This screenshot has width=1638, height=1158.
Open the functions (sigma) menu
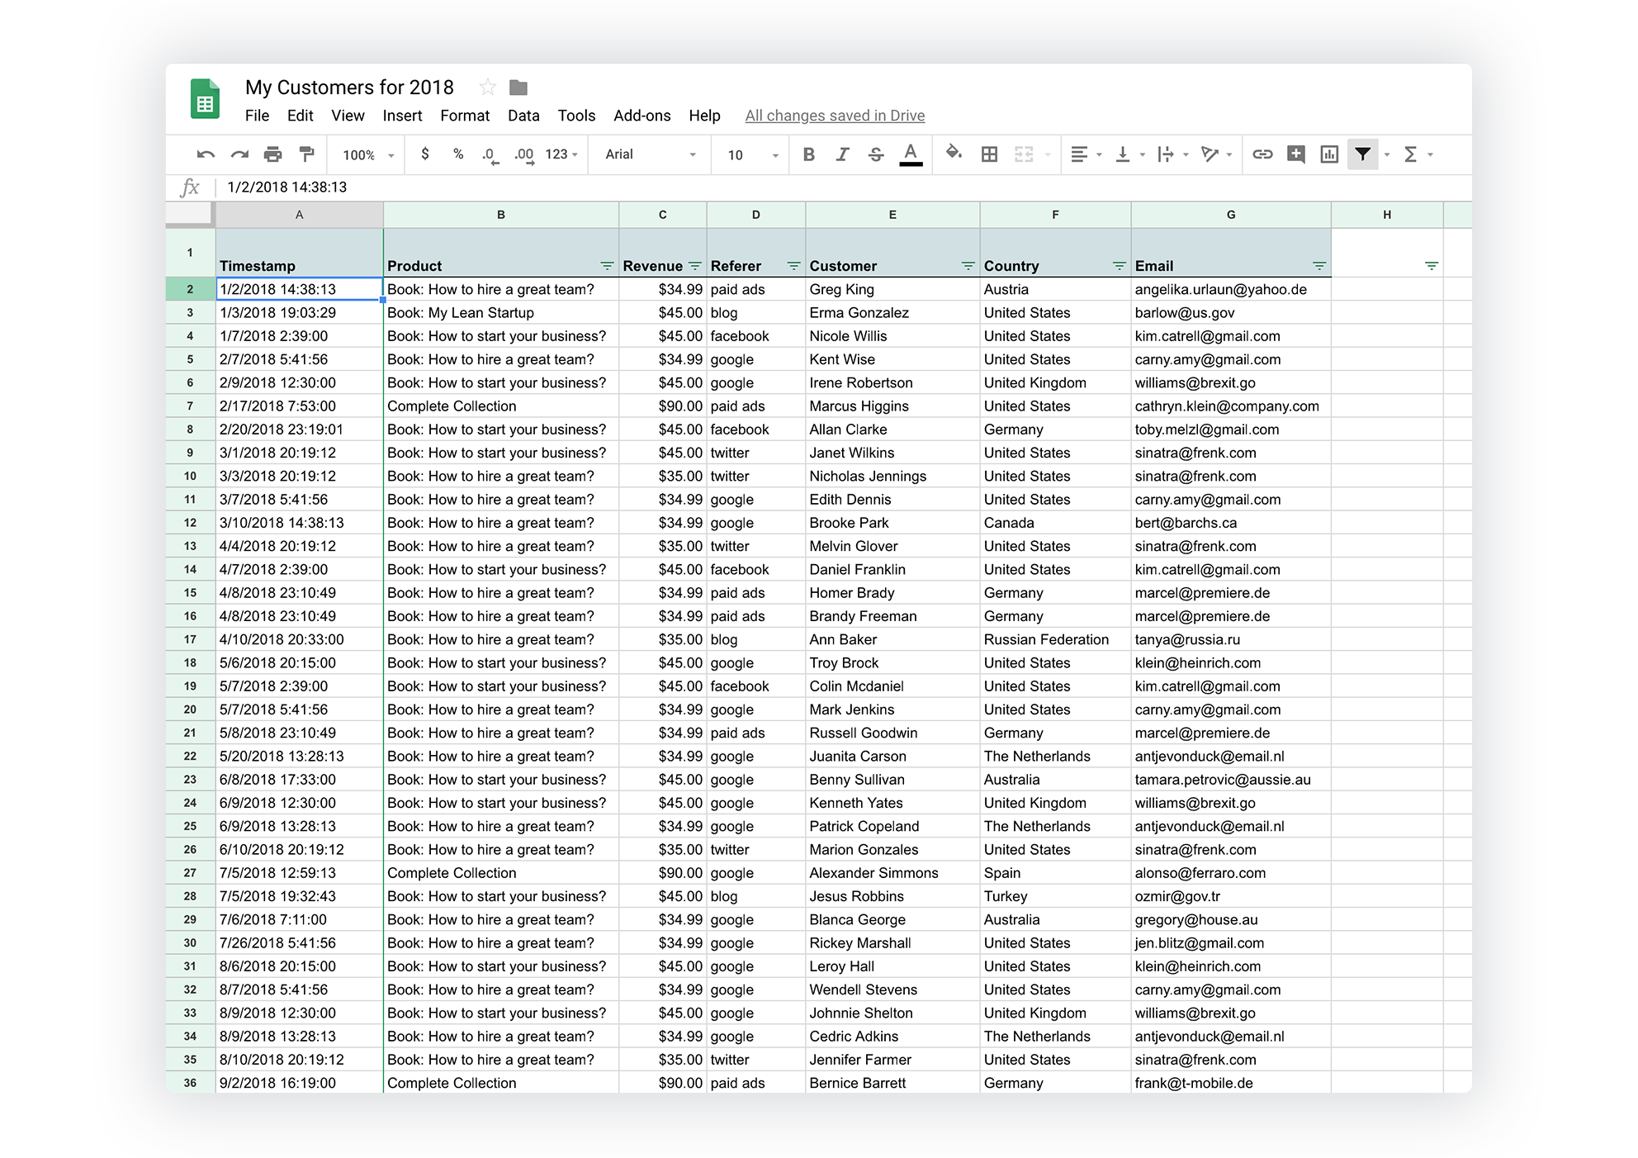(1412, 154)
